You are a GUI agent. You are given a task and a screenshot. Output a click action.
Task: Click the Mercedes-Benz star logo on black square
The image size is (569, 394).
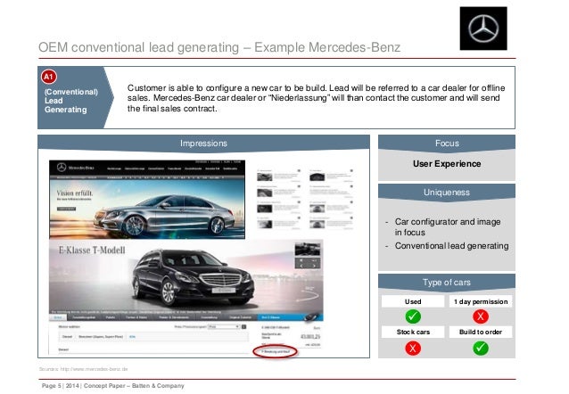[483, 29]
